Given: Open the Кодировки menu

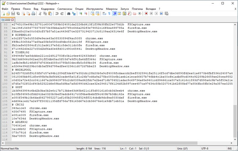Looking at the screenshot, I should pos(48,9).
